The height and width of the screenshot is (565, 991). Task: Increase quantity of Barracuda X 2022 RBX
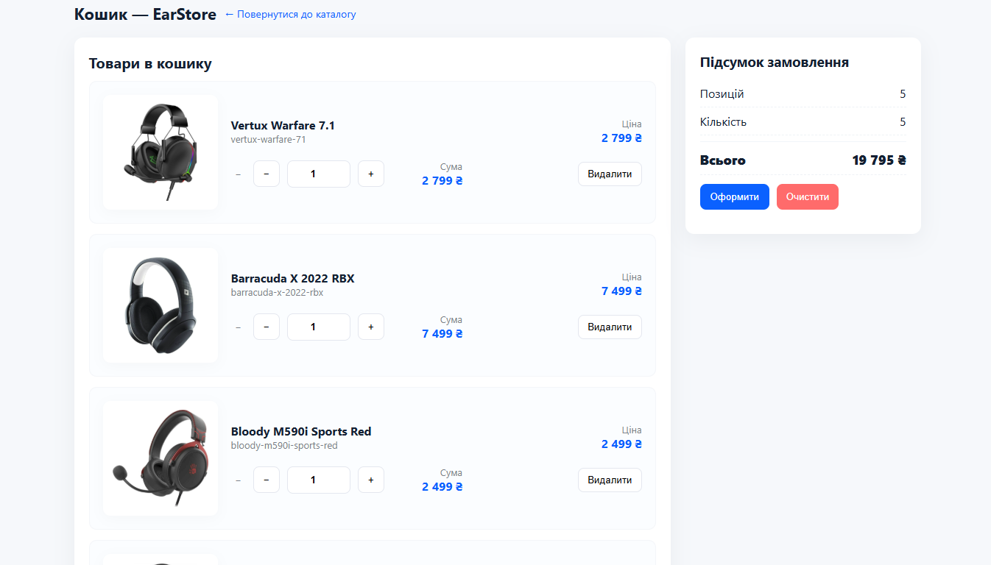(371, 327)
